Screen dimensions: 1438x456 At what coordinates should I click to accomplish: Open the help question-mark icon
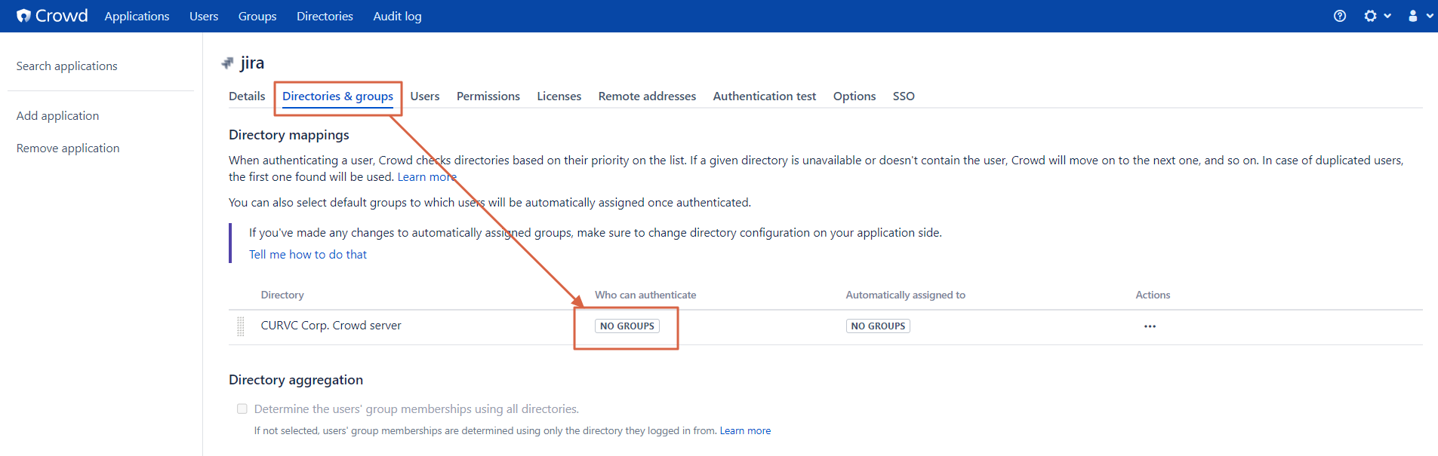(x=1340, y=16)
